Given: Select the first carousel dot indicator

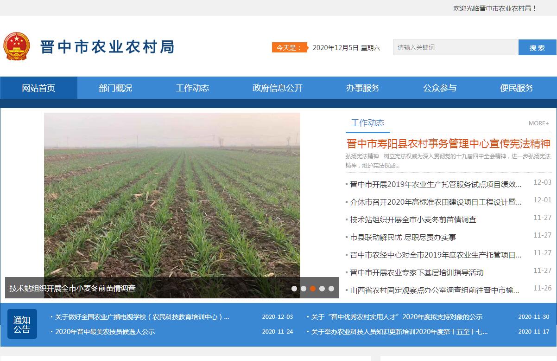Looking at the screenshot, I should 294,289.
